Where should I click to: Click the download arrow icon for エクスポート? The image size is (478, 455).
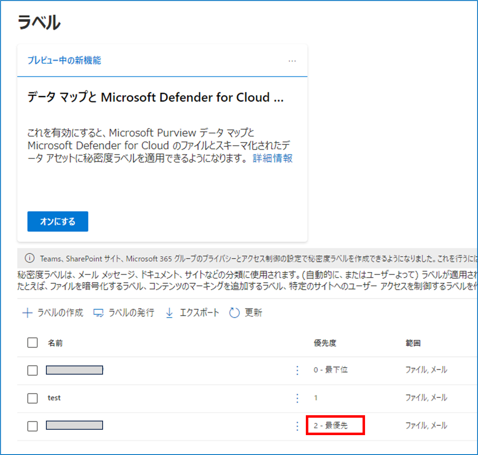coord(170,313)
